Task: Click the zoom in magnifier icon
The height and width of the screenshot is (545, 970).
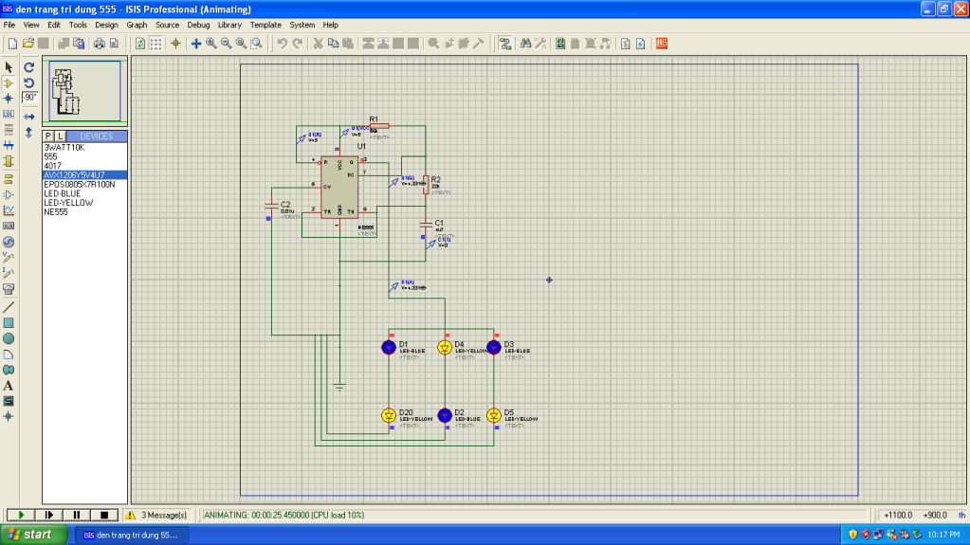Action: coord(210,44)
